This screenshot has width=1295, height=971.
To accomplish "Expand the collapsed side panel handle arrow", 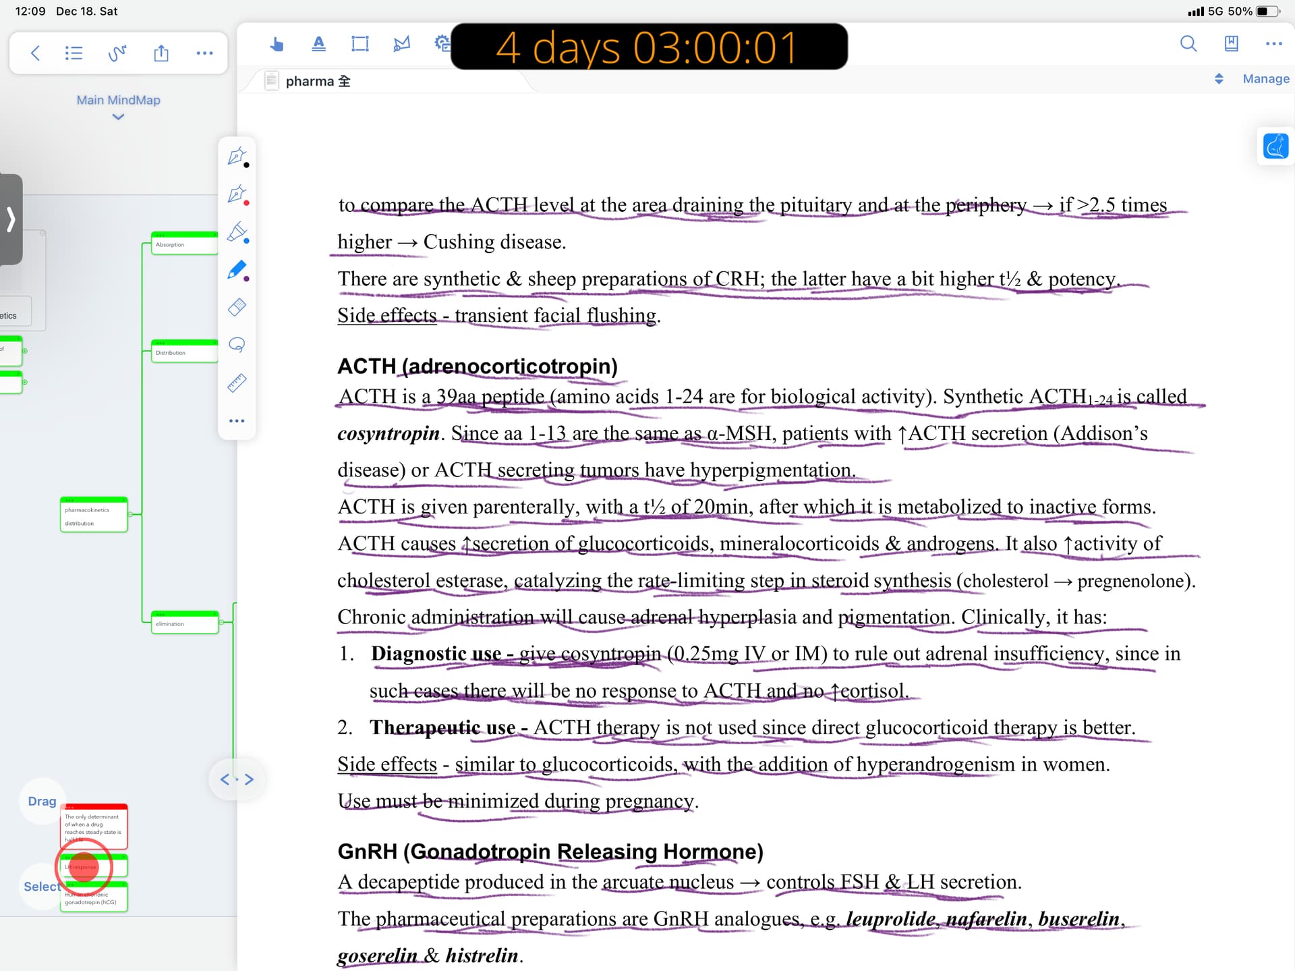I will point(11,219).
